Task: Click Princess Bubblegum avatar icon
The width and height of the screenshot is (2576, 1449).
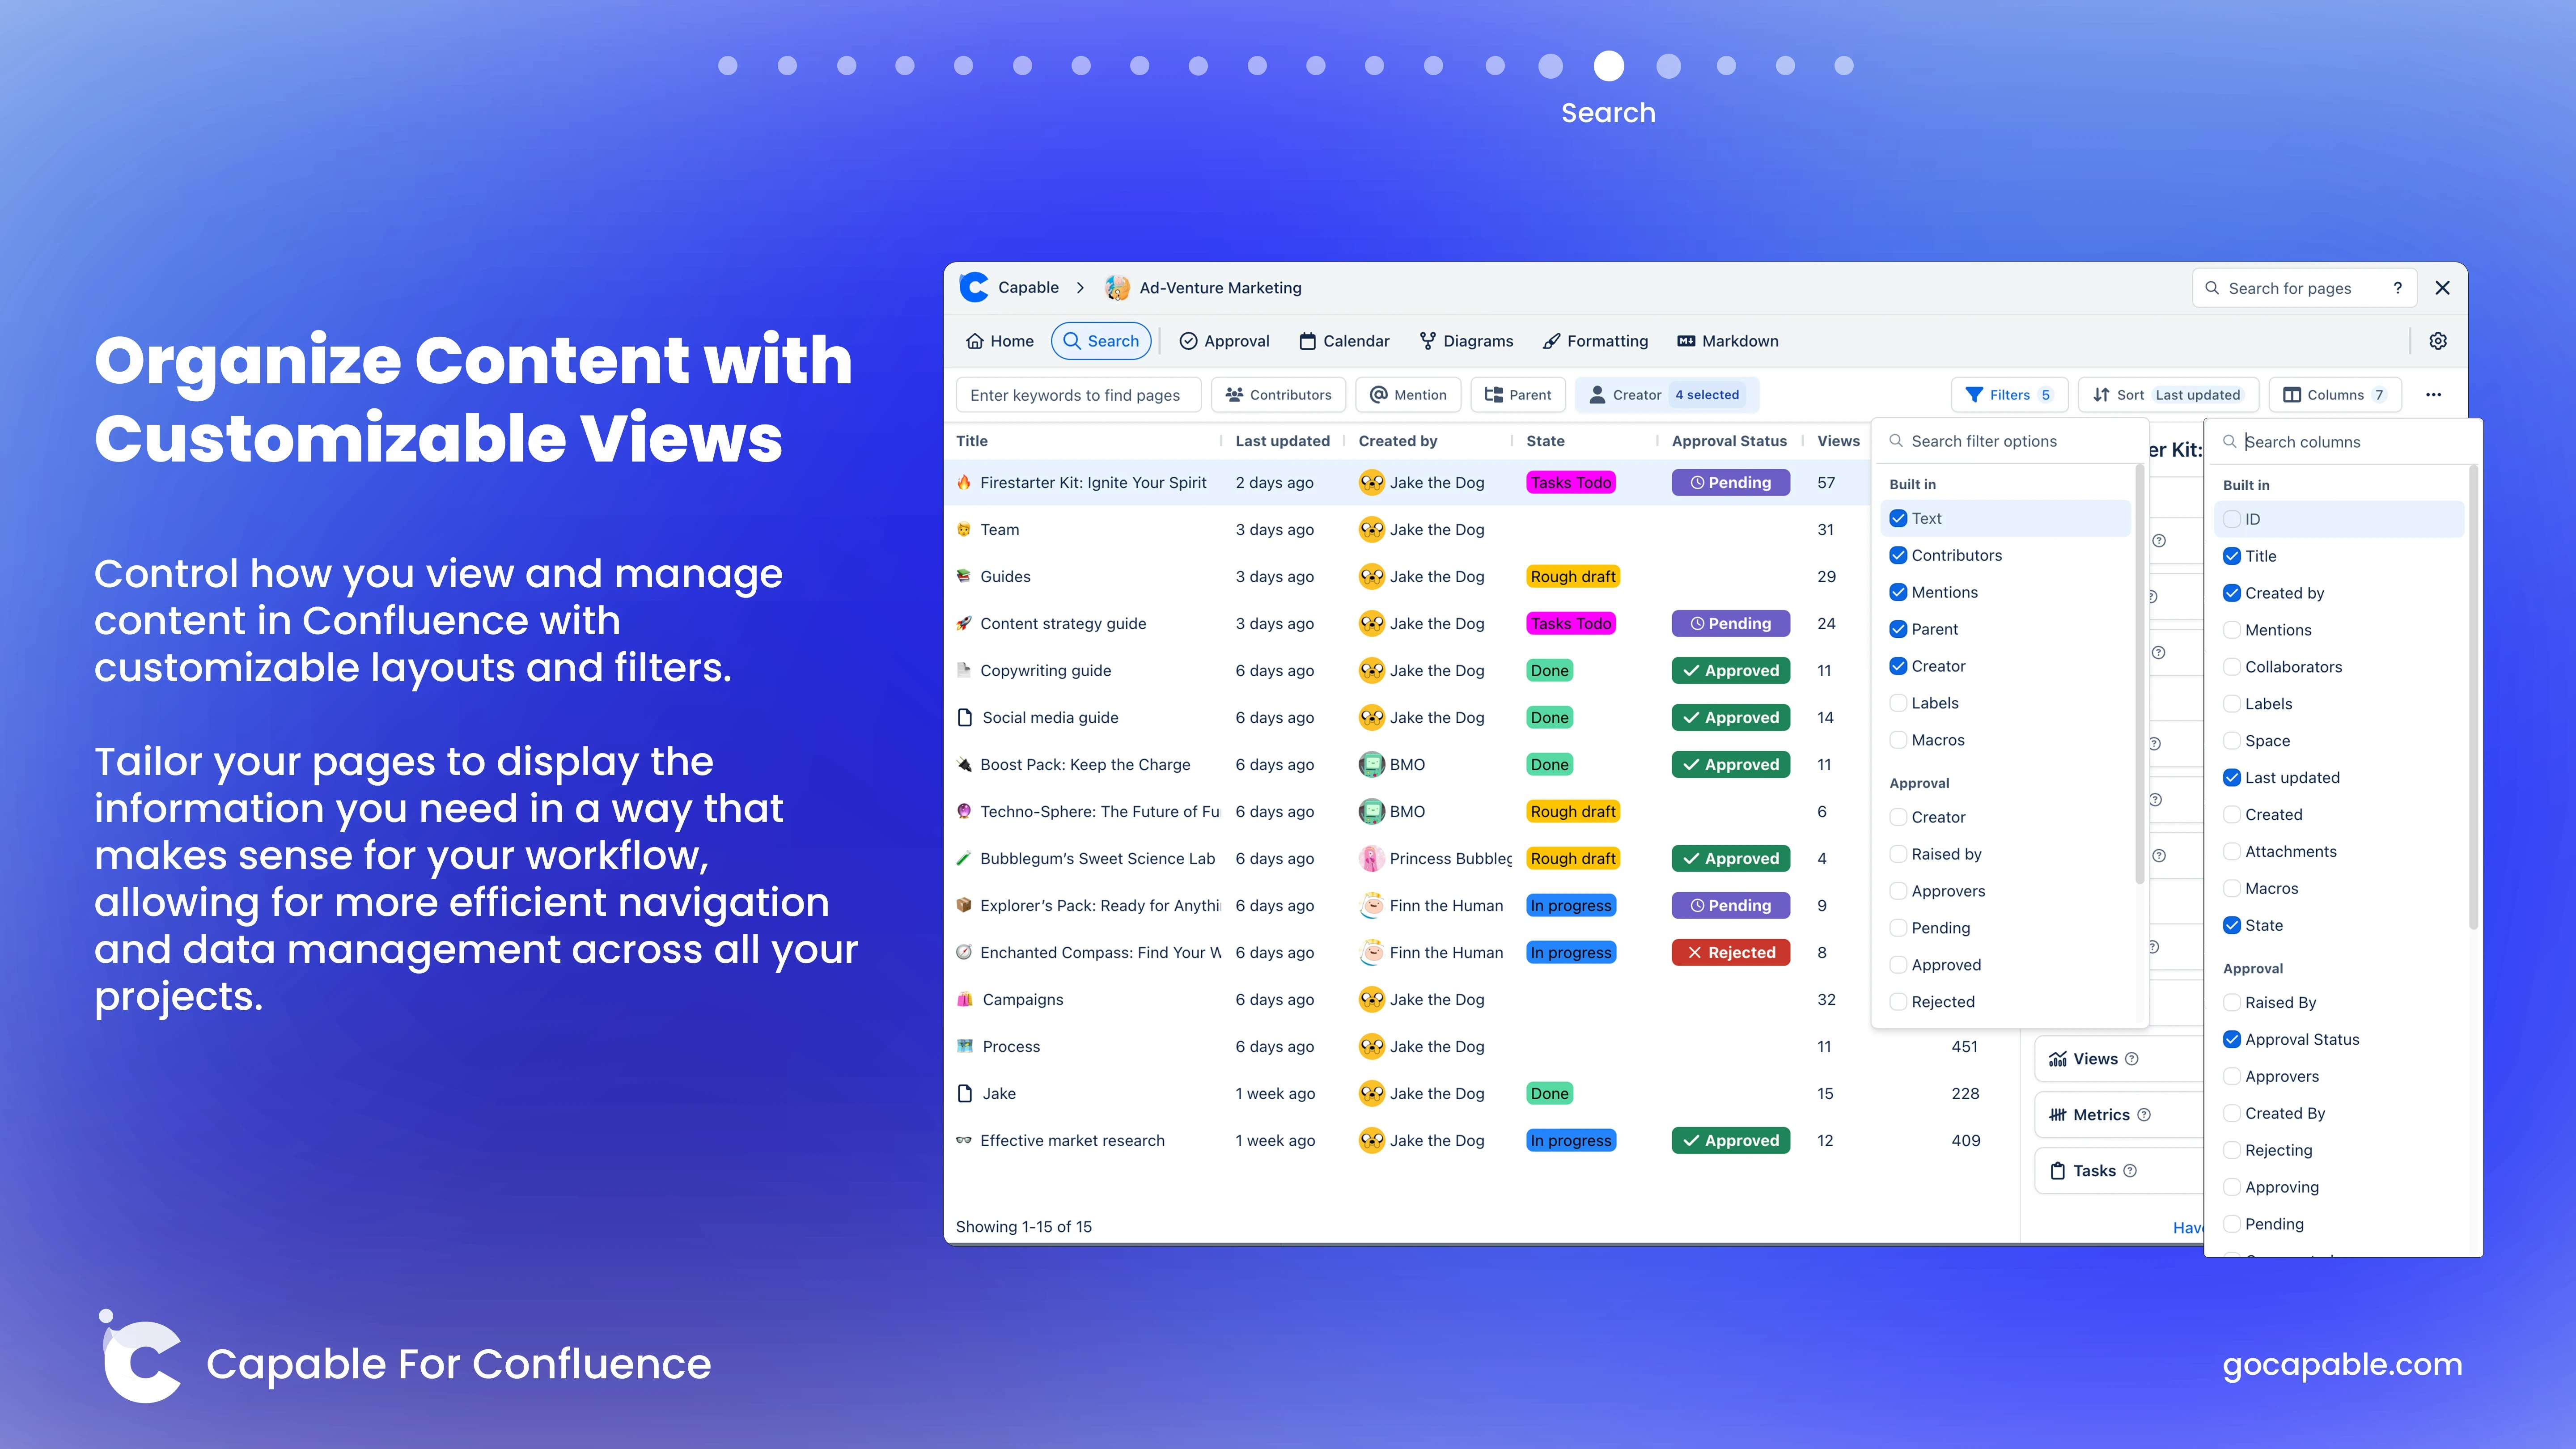Action: [1372, 858]
